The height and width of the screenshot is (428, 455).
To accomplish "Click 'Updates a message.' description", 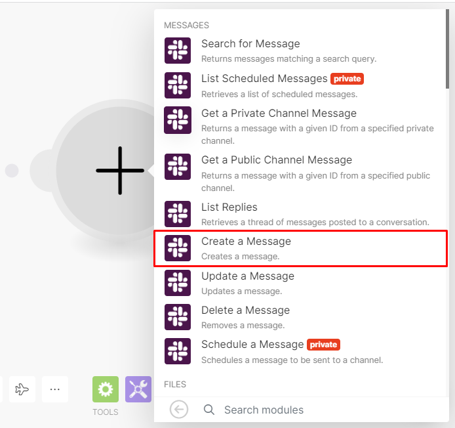I will 242,291.
